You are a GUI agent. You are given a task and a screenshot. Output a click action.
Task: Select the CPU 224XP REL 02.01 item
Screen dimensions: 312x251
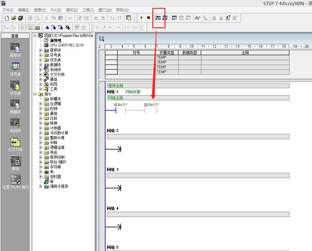pos(67,45)
